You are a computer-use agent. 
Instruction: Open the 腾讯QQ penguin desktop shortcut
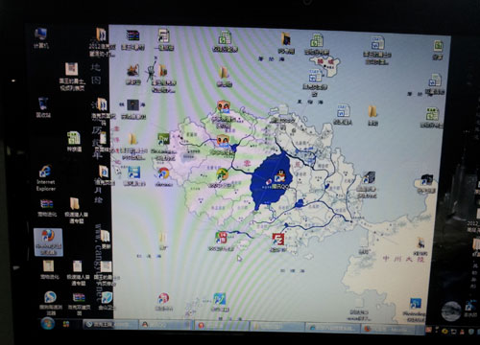[279, 179]
